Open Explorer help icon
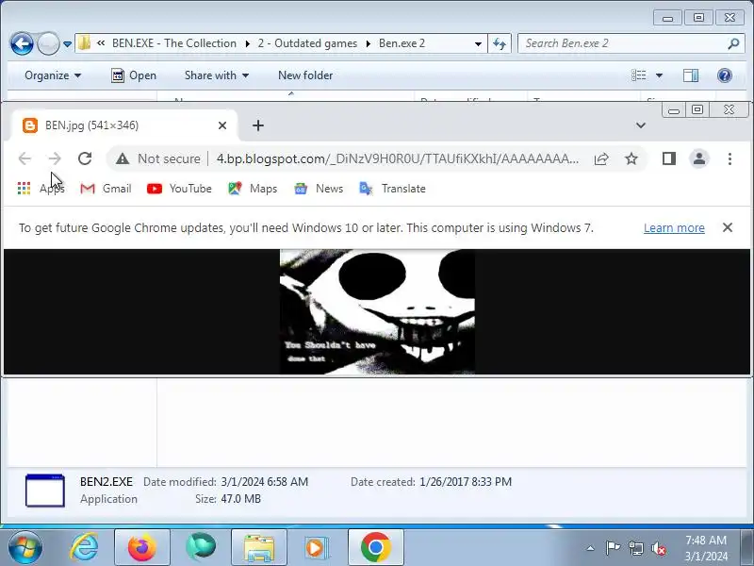Image resolution: width=754 pixels, height=566 pixels. pos(724,75)
